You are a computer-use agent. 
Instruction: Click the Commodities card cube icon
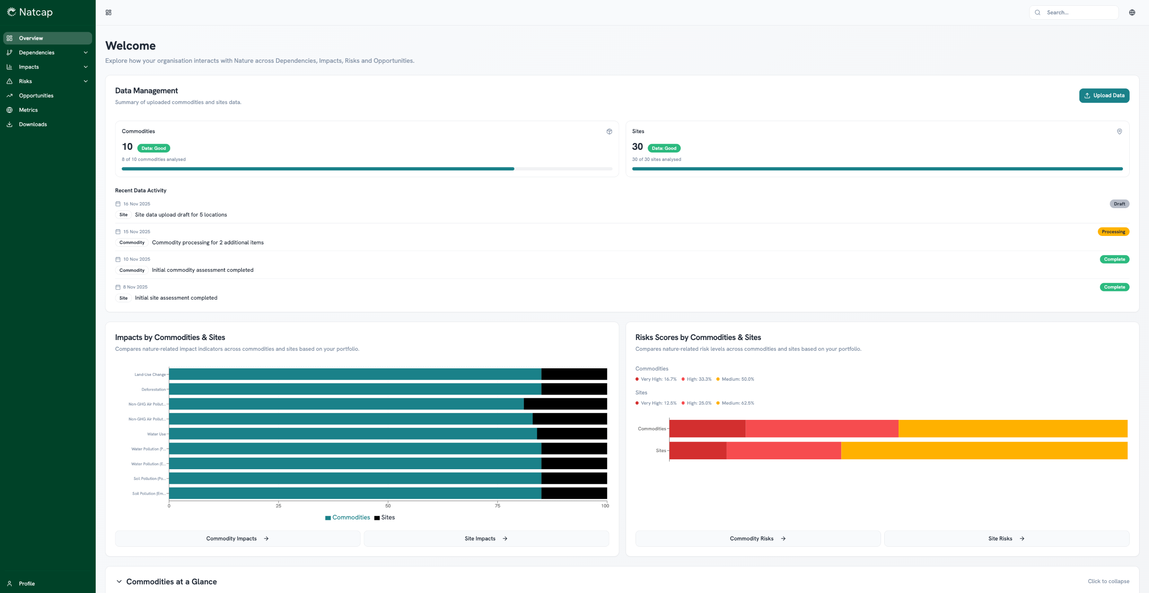609,131
